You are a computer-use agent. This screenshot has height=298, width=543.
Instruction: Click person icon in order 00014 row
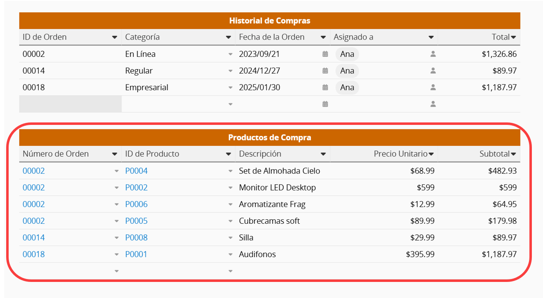(433, 71)
